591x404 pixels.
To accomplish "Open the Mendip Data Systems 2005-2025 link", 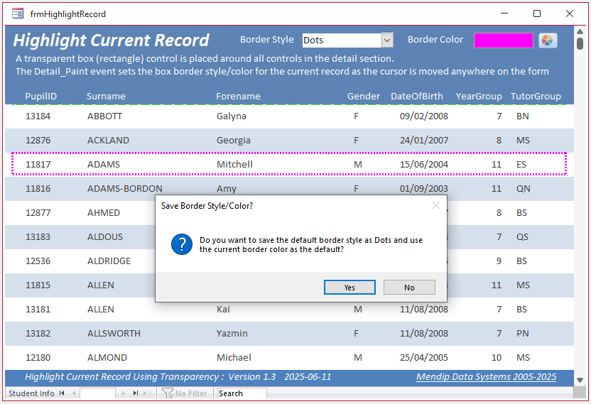I will (x=486, y=377).
